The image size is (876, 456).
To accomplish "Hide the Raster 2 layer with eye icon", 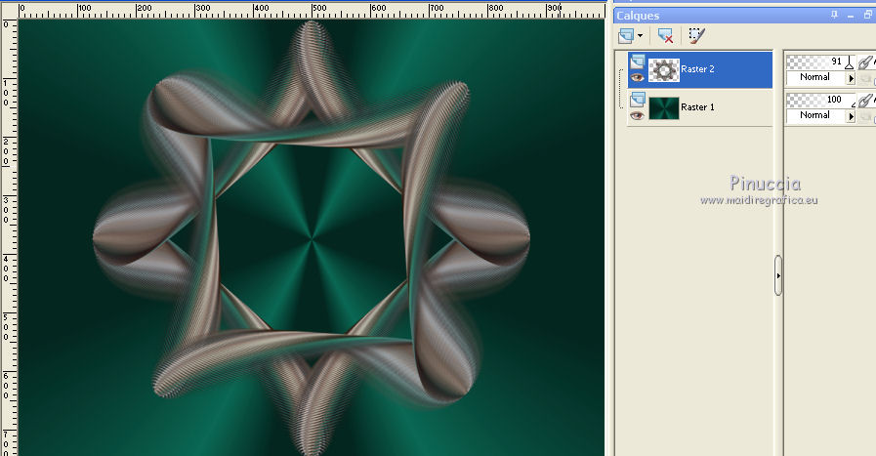I will pos(637,78).
